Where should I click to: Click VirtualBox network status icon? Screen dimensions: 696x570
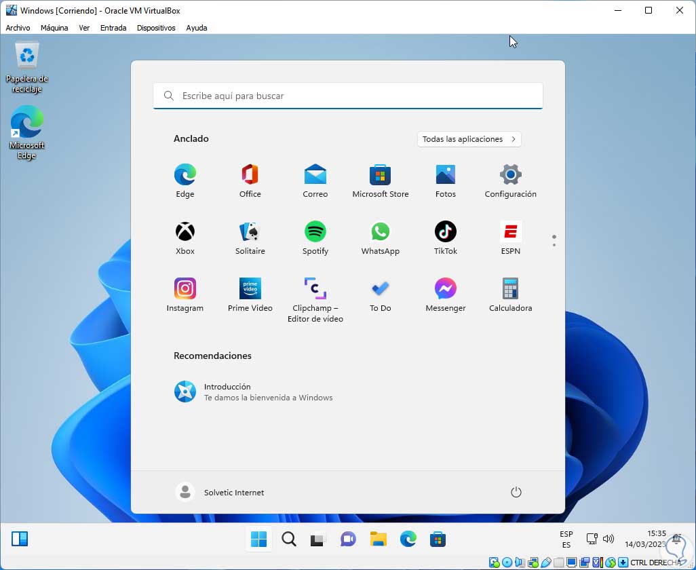533,563
